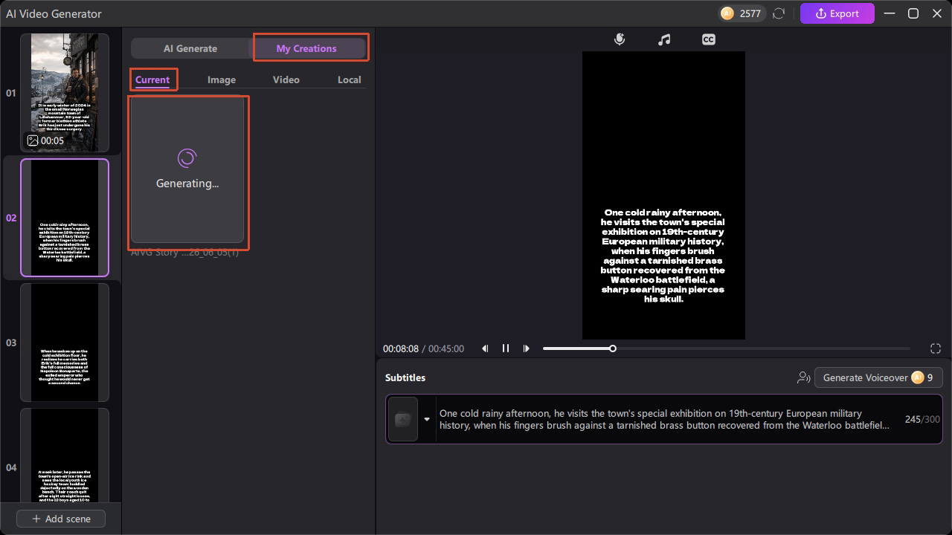
Task: Click the 2577 credits count
Action: [750, 13]
